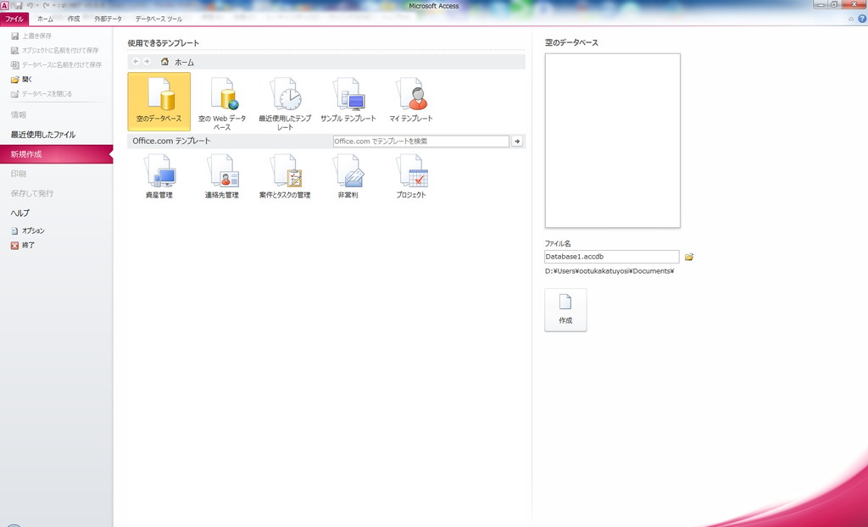This screenshot has width=868, height=527.
Task: Switch to the 作成 ribbon tab
Action: 74,19
